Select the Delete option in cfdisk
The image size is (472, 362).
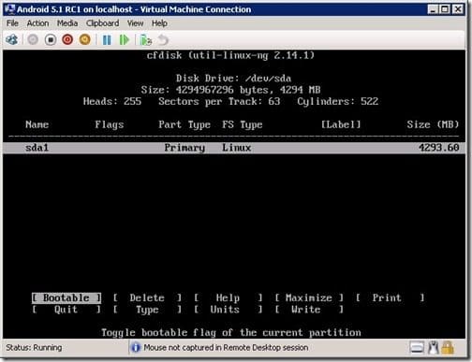[147, 297]
